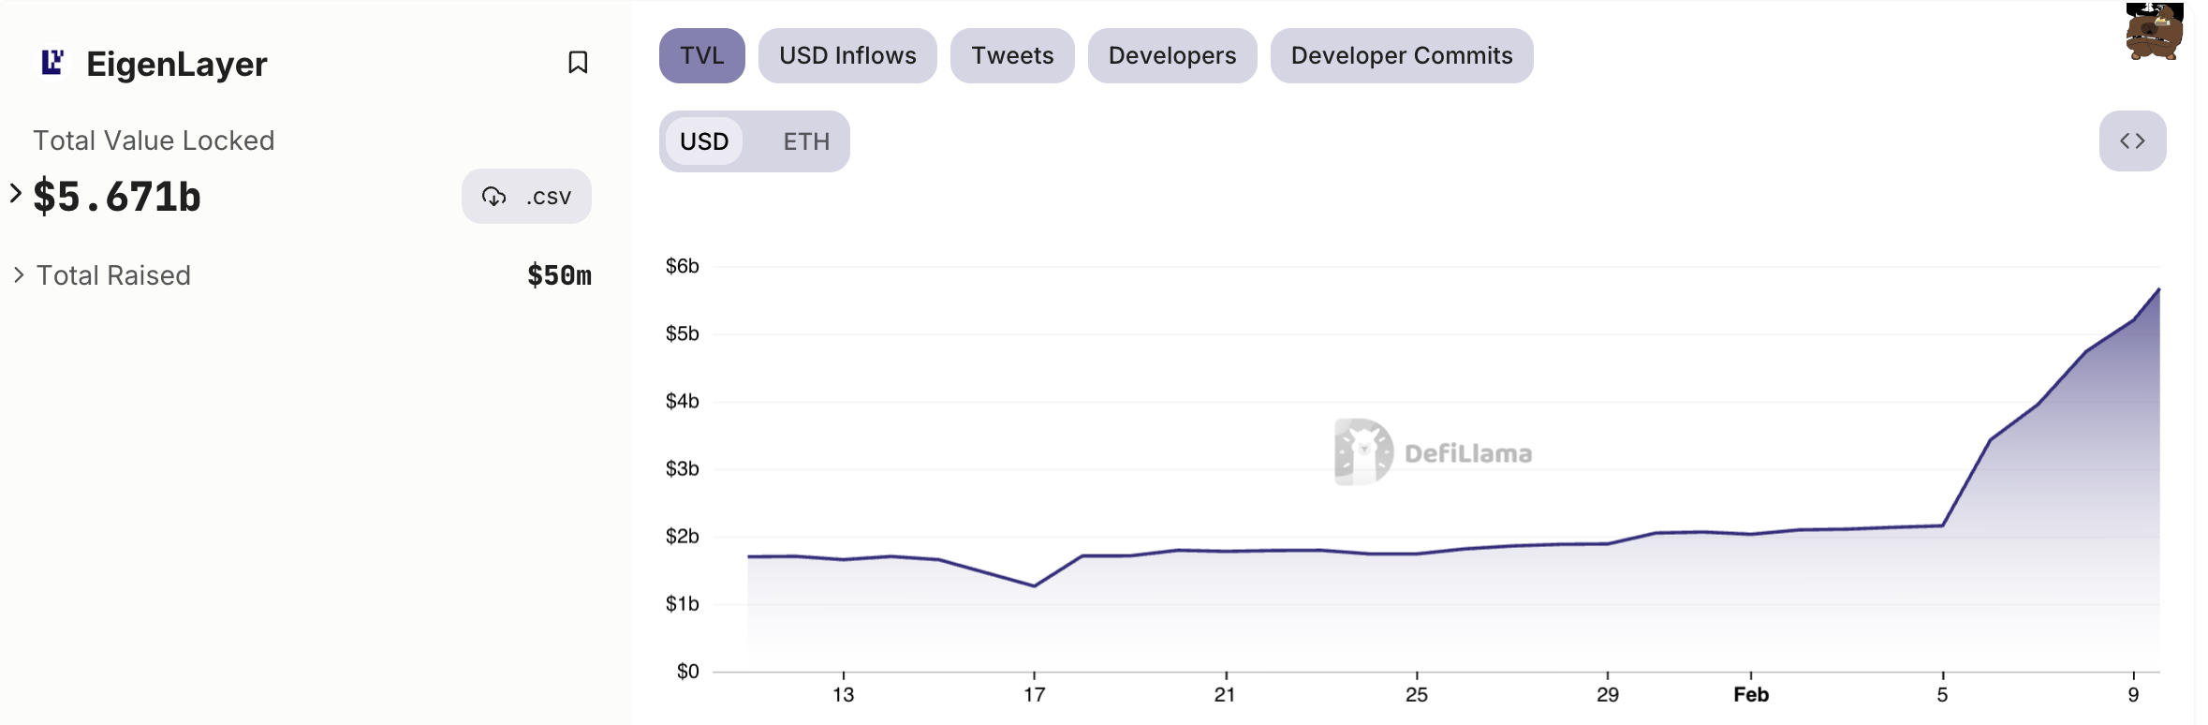The image size is (2208, 725).
Task: Switch chart denomination to ETH
Action: [x=806, y=141]
